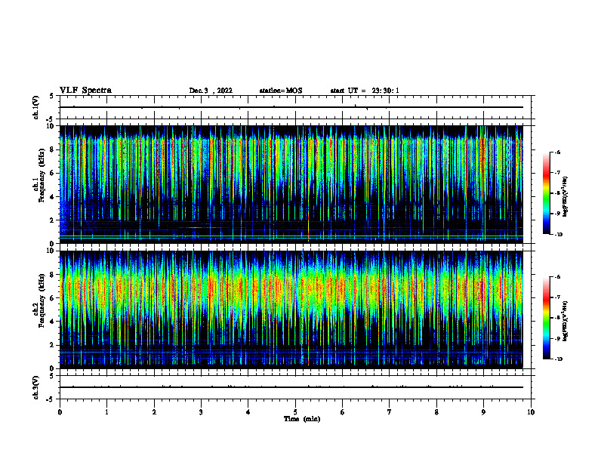Click the ch.1 "Frequency (kHz)" axis label

tap(42, 175)
